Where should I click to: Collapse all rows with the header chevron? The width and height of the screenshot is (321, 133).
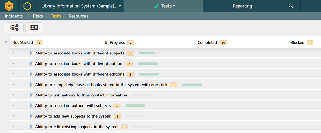pyautogui.click(x=5, y=42)
